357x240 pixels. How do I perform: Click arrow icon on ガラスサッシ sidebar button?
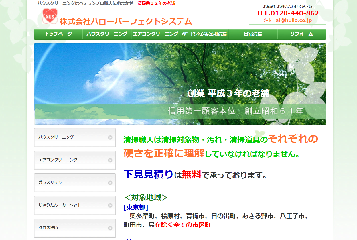(x=110, y=183)
